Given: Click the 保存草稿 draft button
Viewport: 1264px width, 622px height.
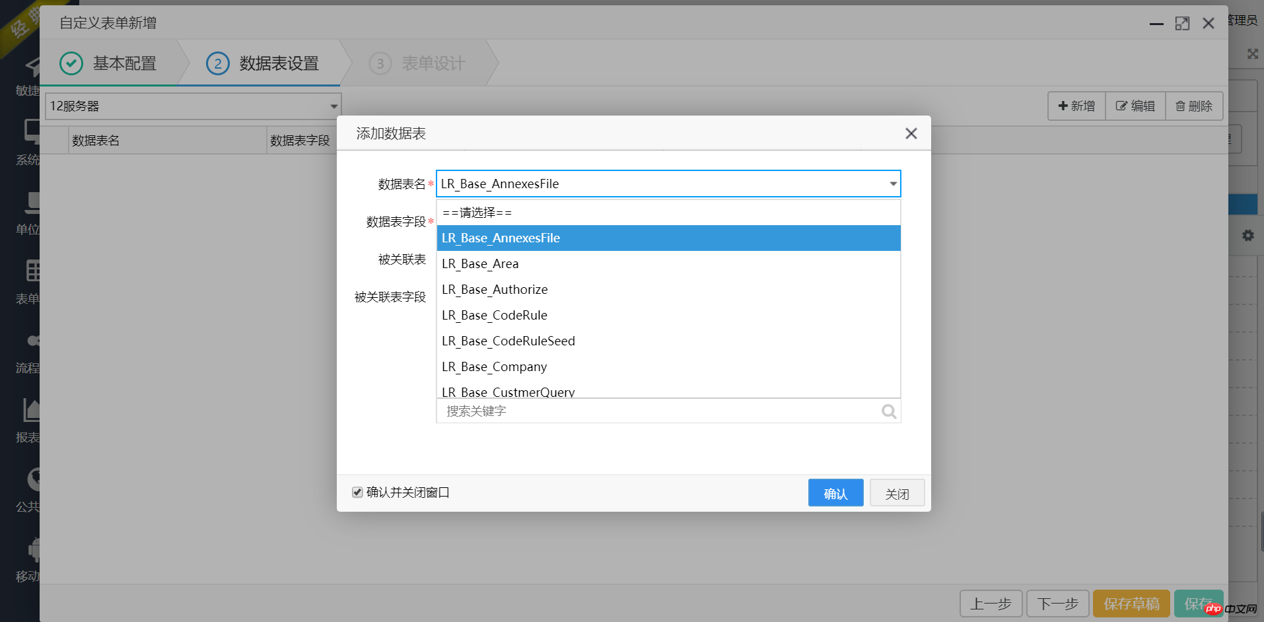Looking at the screenshot, I should tap(1131, 603).
